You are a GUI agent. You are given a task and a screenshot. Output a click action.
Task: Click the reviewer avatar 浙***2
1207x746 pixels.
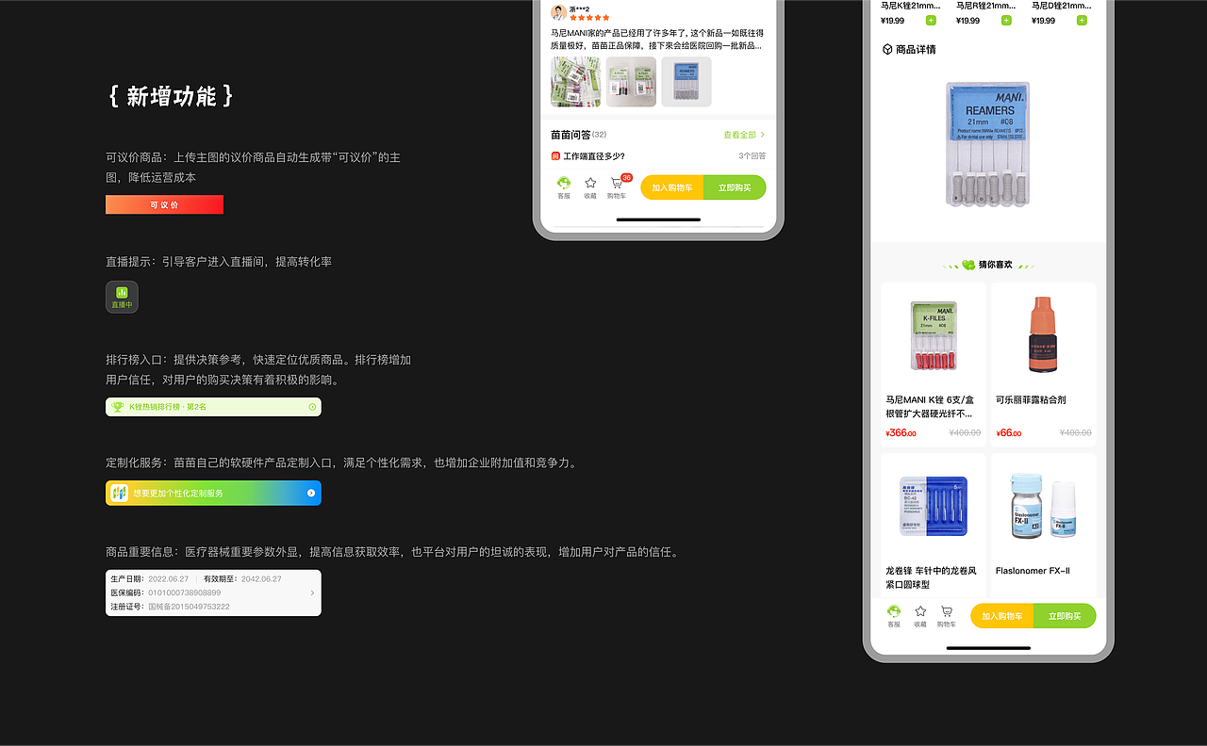click(x=558, y=12)
